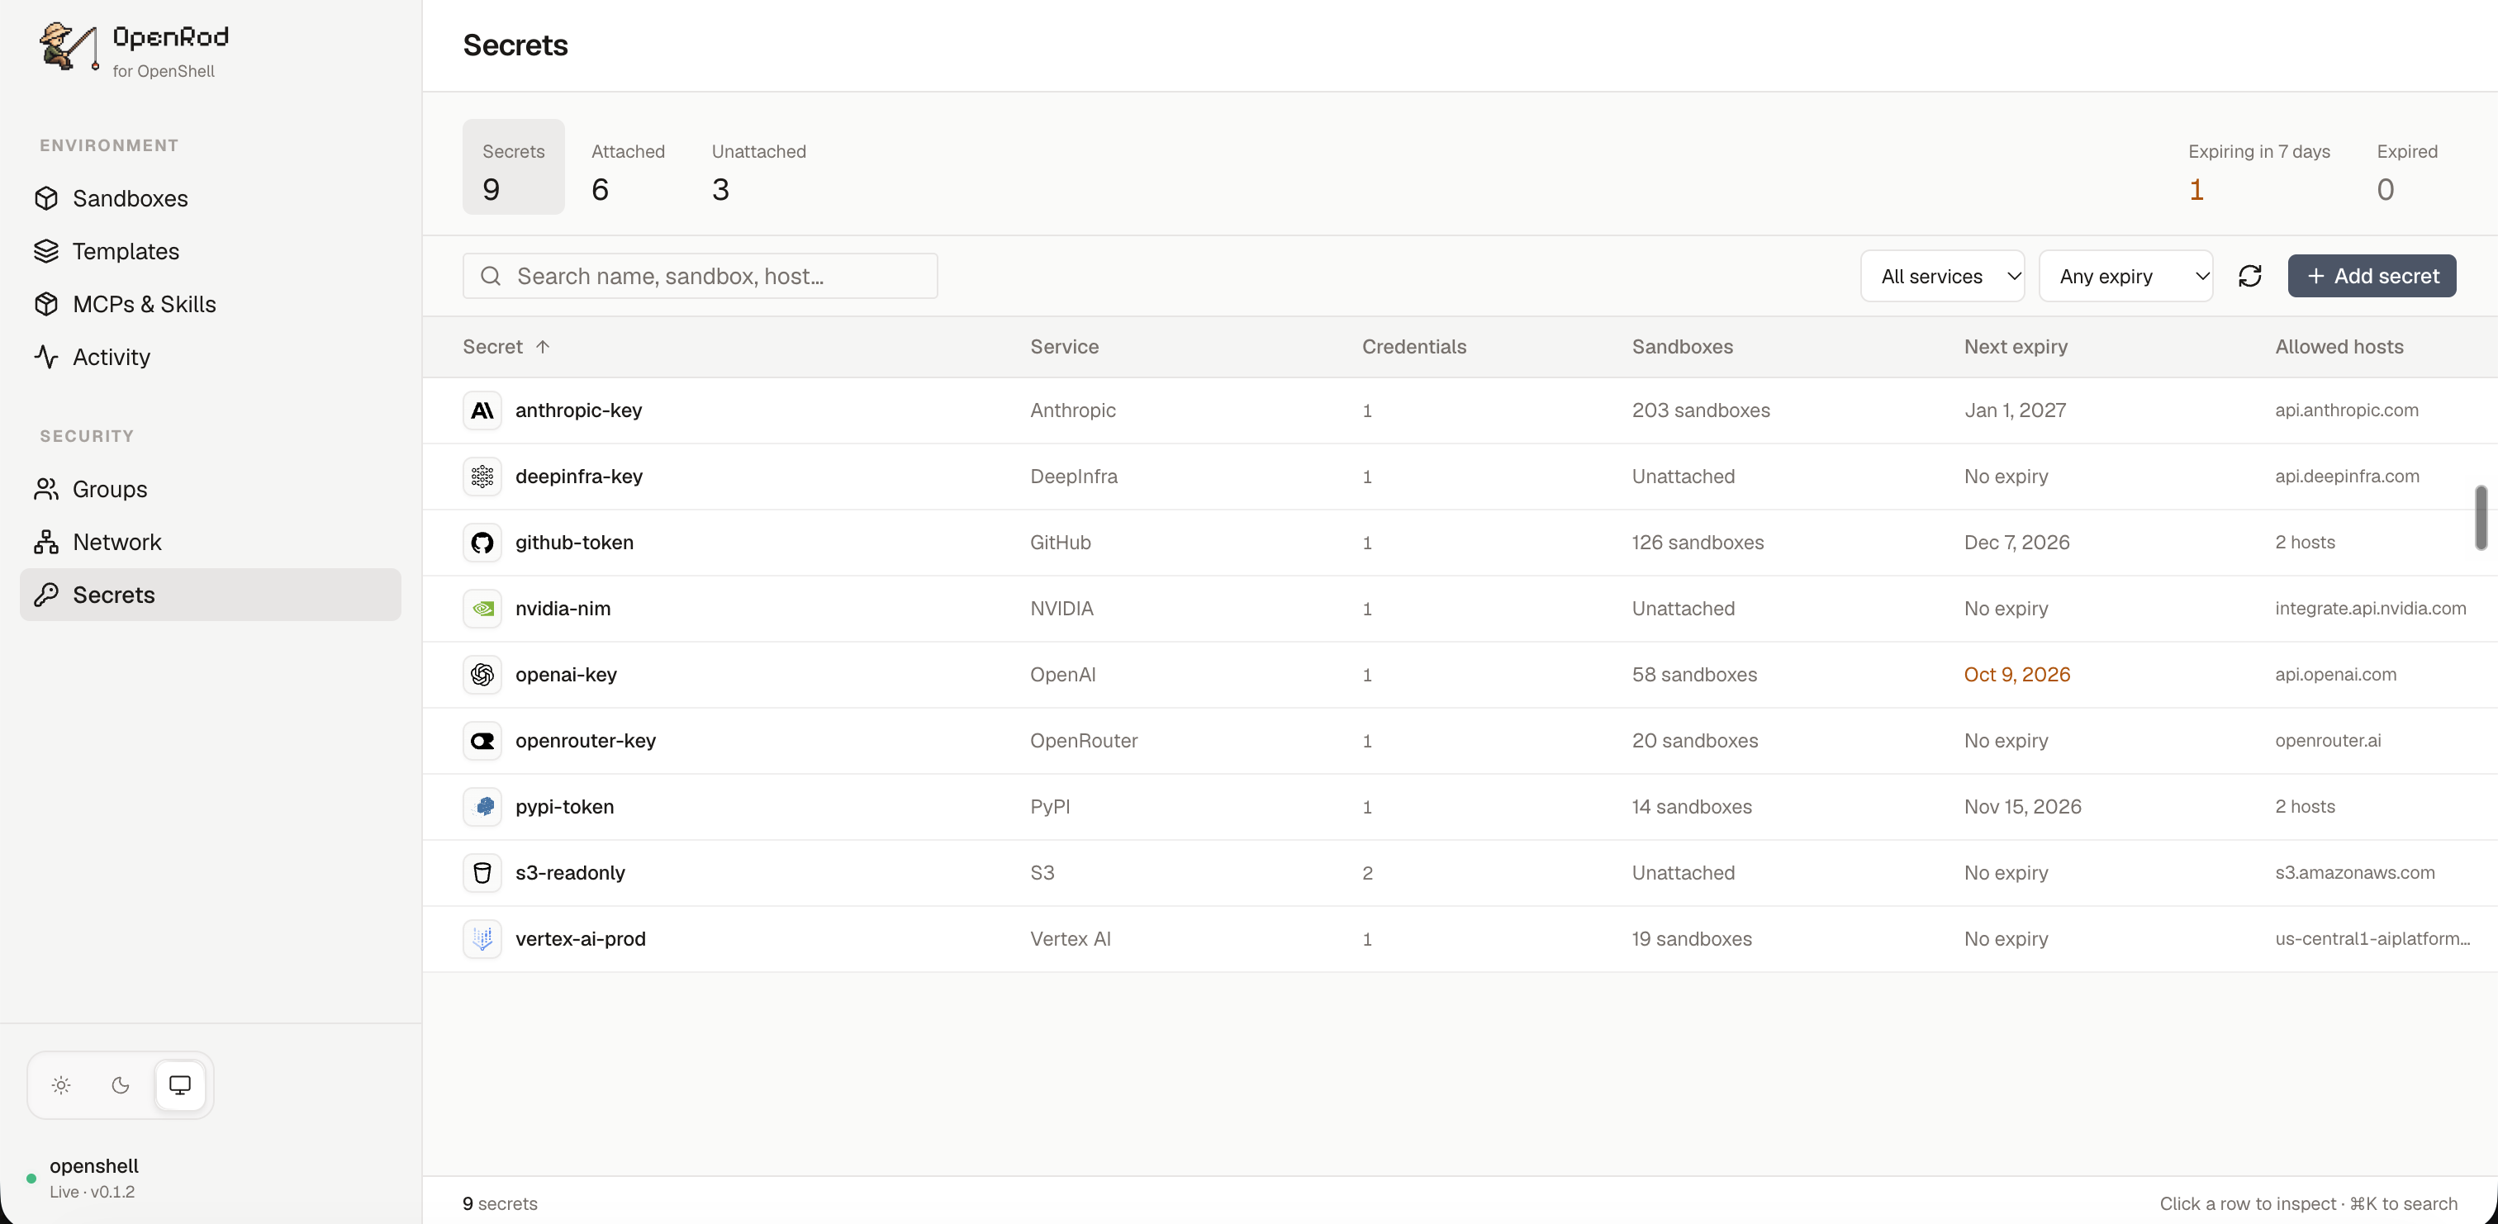Switch to dark theme moon icon
Image resolution: width=2498 pixels, height=1224 pixels.
tap(121, 1084)
